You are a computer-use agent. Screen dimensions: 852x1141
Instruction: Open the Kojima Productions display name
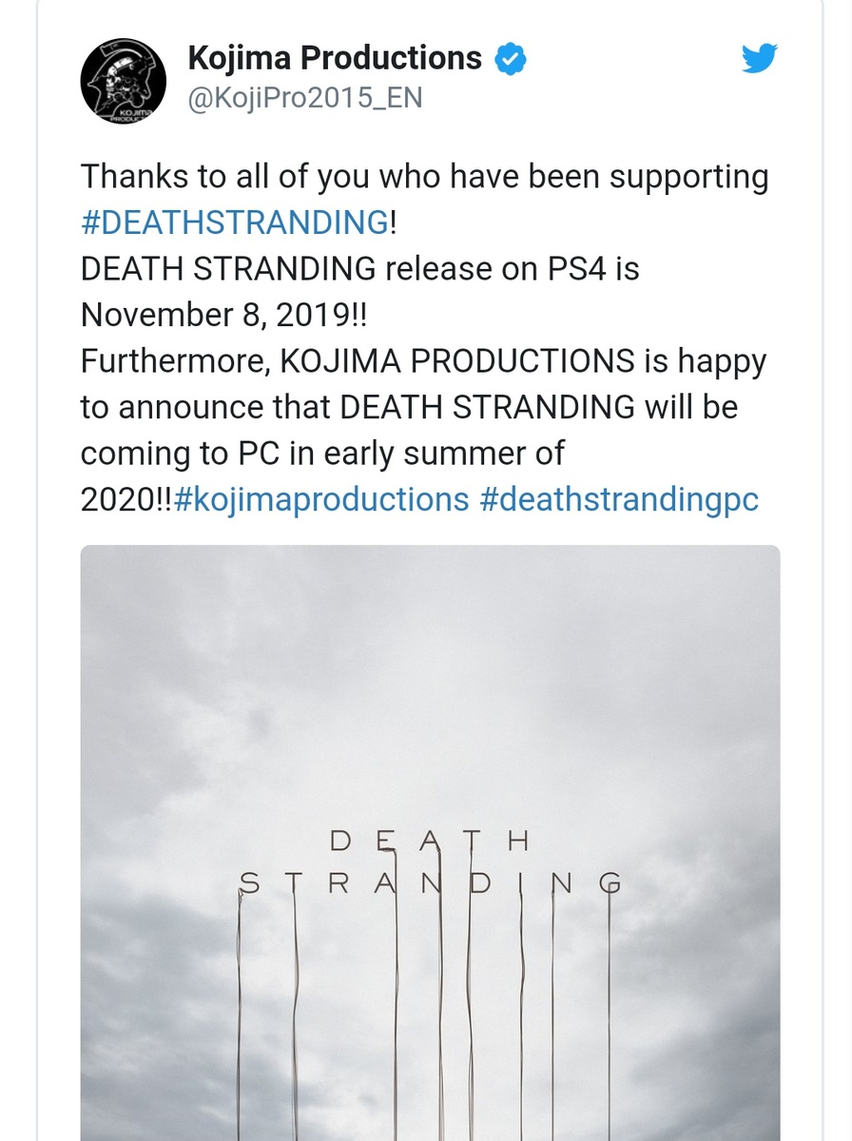[x=335, y=59]
